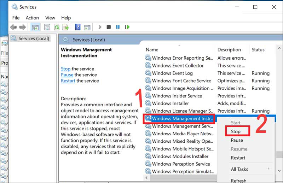Toggle the Show/Hide Console Tree icon
283x183 pixels.
tap(35, 27)
